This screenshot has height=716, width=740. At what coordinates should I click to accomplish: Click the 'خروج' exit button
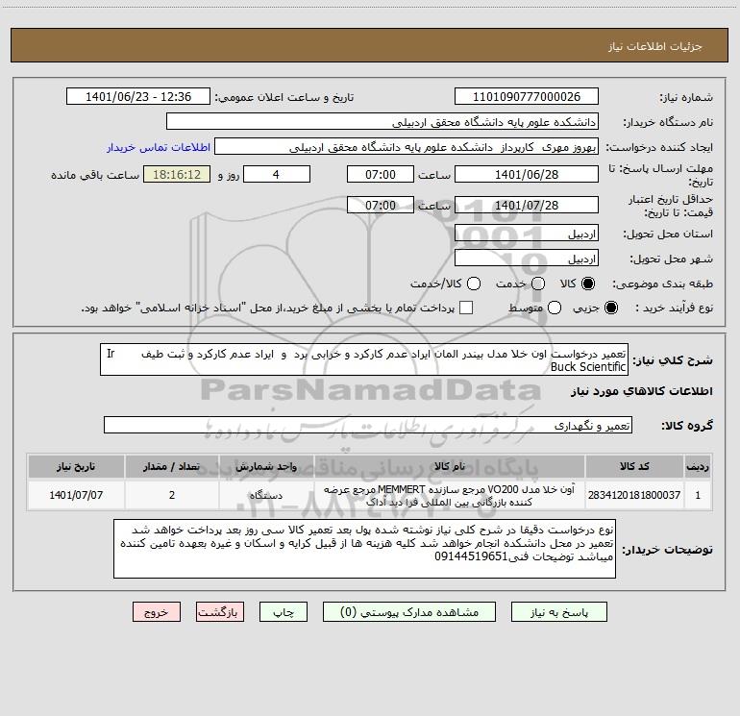(157, 612)
